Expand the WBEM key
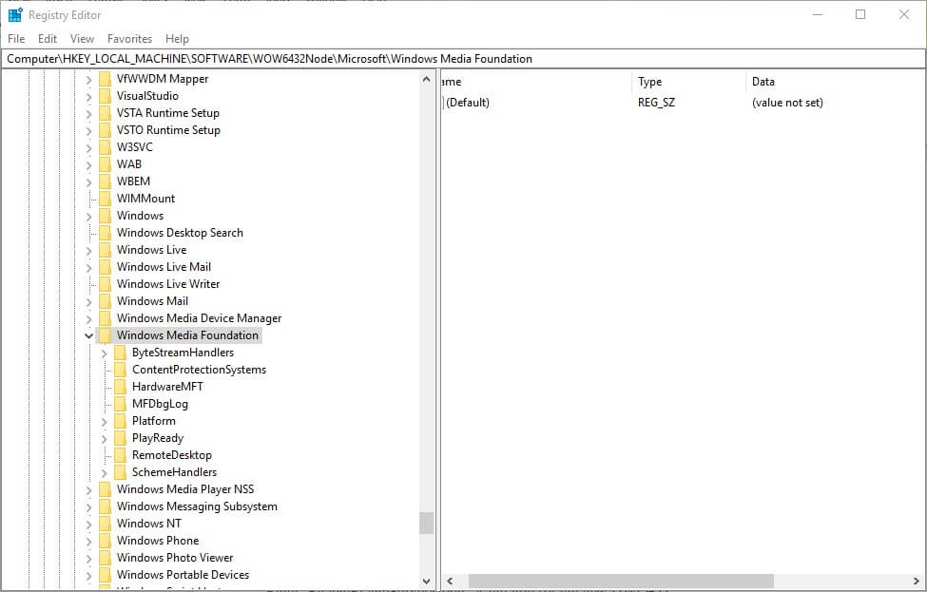This screenshot has width=927, height=592. click(88, 182)
